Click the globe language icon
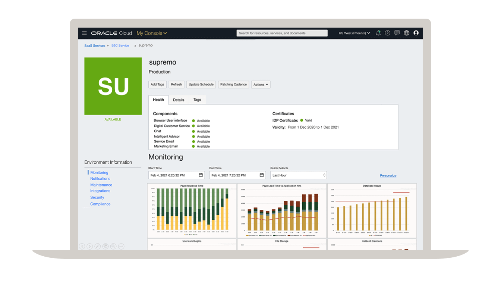 pos(406,33)
